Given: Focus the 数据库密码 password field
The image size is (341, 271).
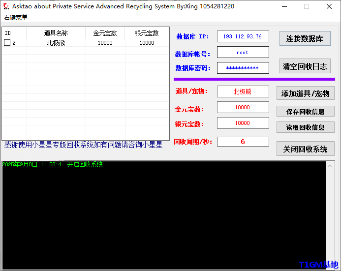Looking at the screenshot, I should (x=243, y=68).
